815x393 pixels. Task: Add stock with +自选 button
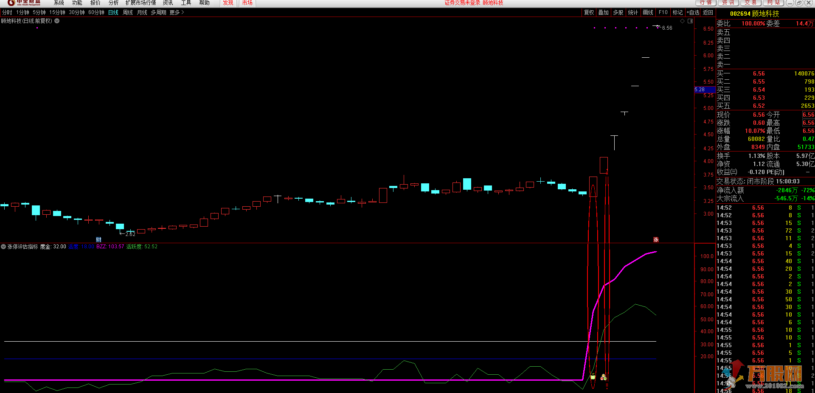(693, 13)
